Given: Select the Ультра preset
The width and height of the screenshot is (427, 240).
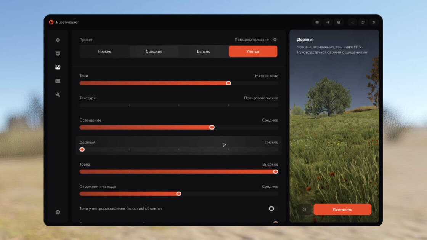Looking at the screenshot, I should (253, 51).
